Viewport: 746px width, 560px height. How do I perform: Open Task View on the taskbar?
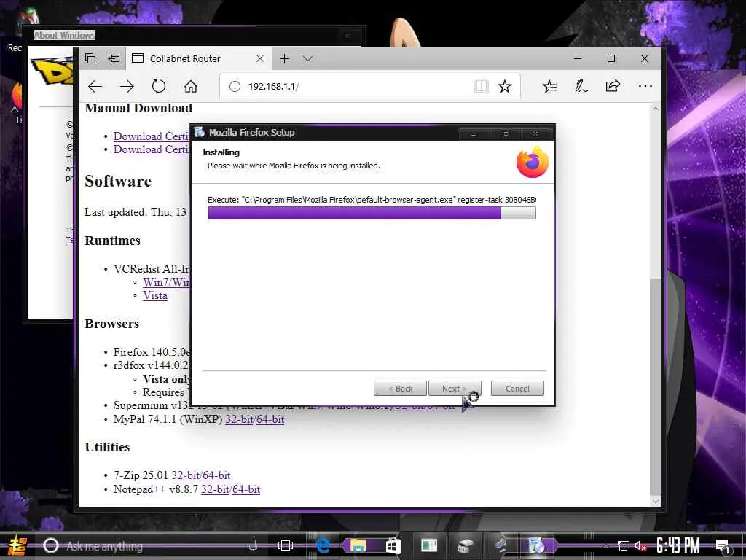coord(286,545)
